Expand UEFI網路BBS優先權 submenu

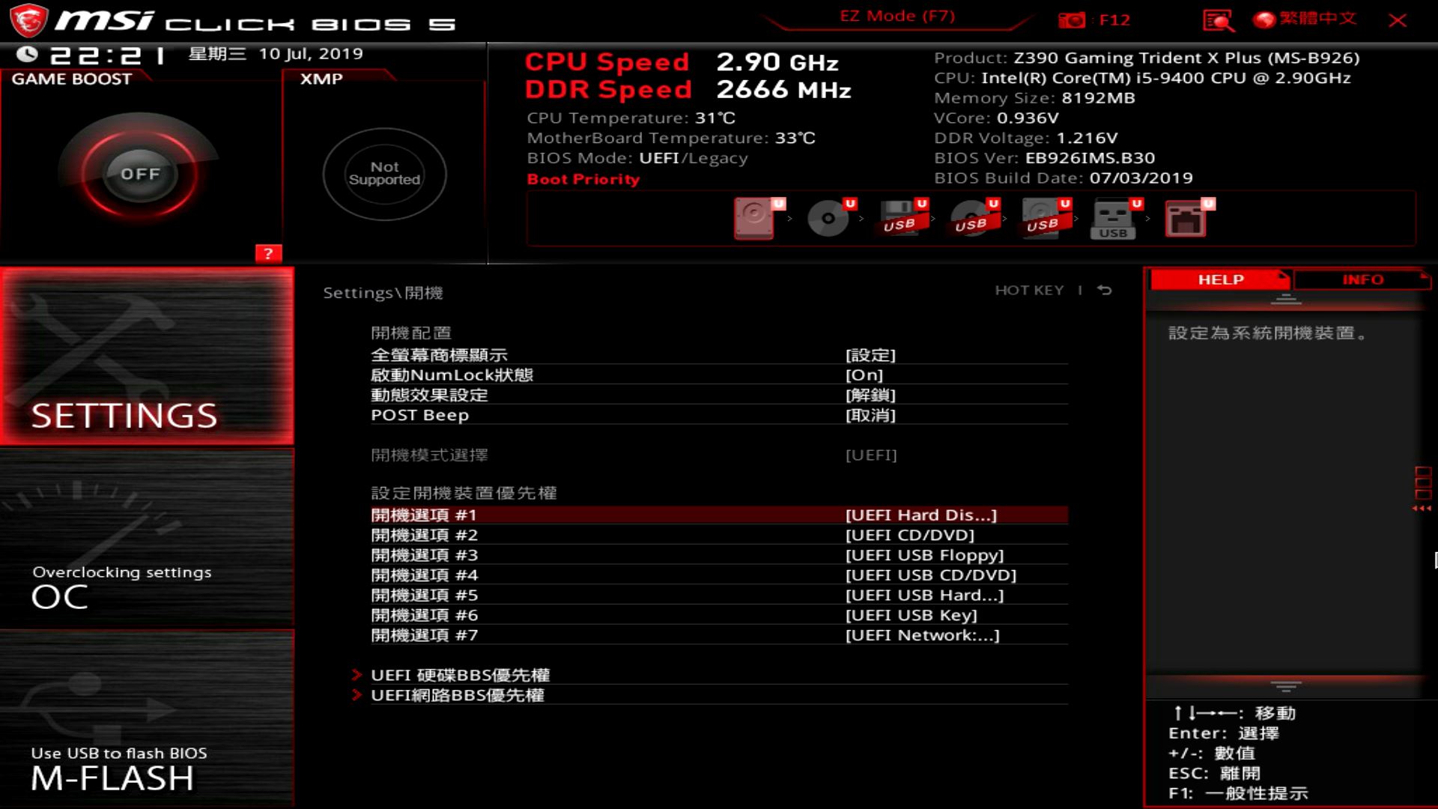pos(457,695)
